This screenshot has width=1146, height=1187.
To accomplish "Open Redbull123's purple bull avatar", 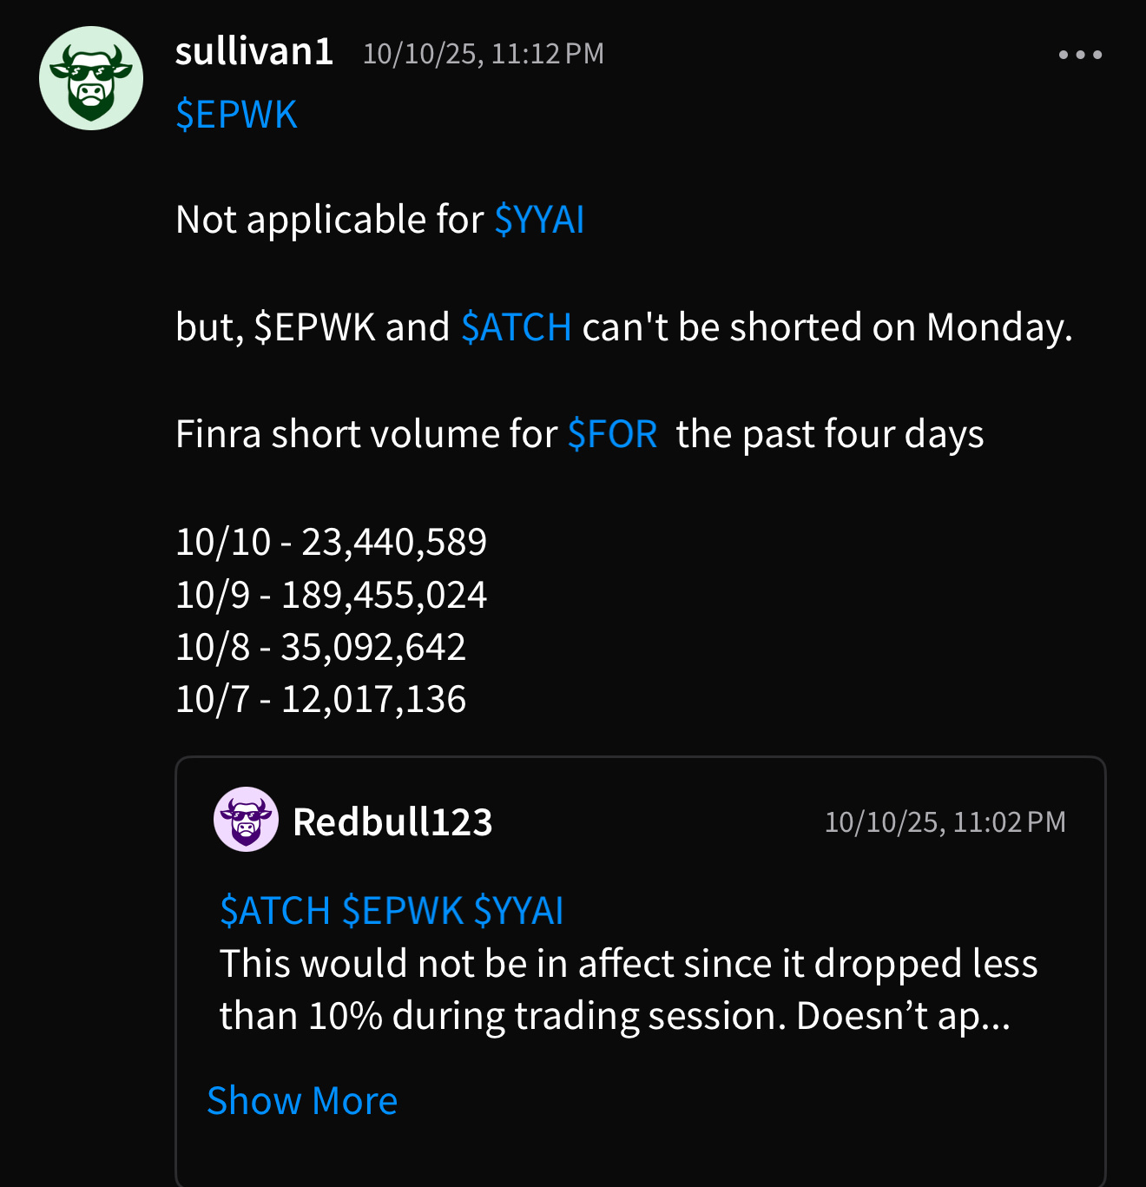I will 246,820.
